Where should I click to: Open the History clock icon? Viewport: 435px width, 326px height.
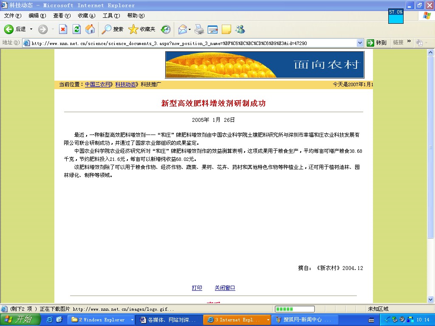pos(166,29)
